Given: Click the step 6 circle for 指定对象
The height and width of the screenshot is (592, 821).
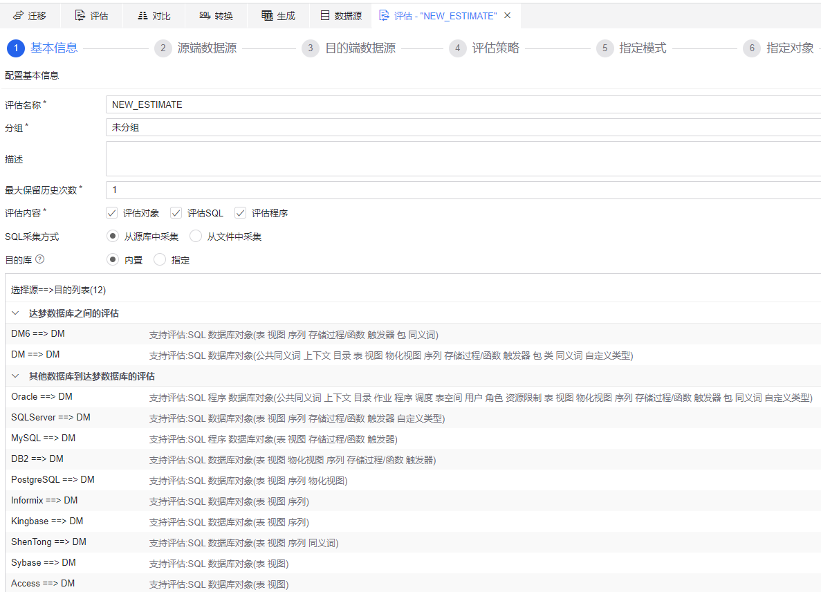Looking at the screenshot, I should [x=751, y=48].
